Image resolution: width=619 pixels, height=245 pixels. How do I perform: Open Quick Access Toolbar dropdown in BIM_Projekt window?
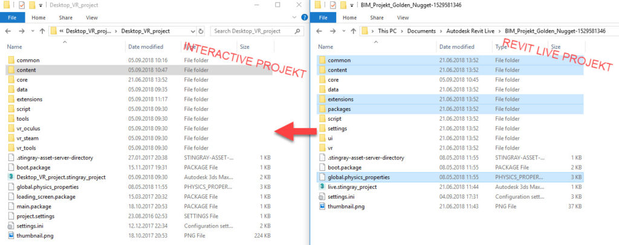(x=352, y=5)
